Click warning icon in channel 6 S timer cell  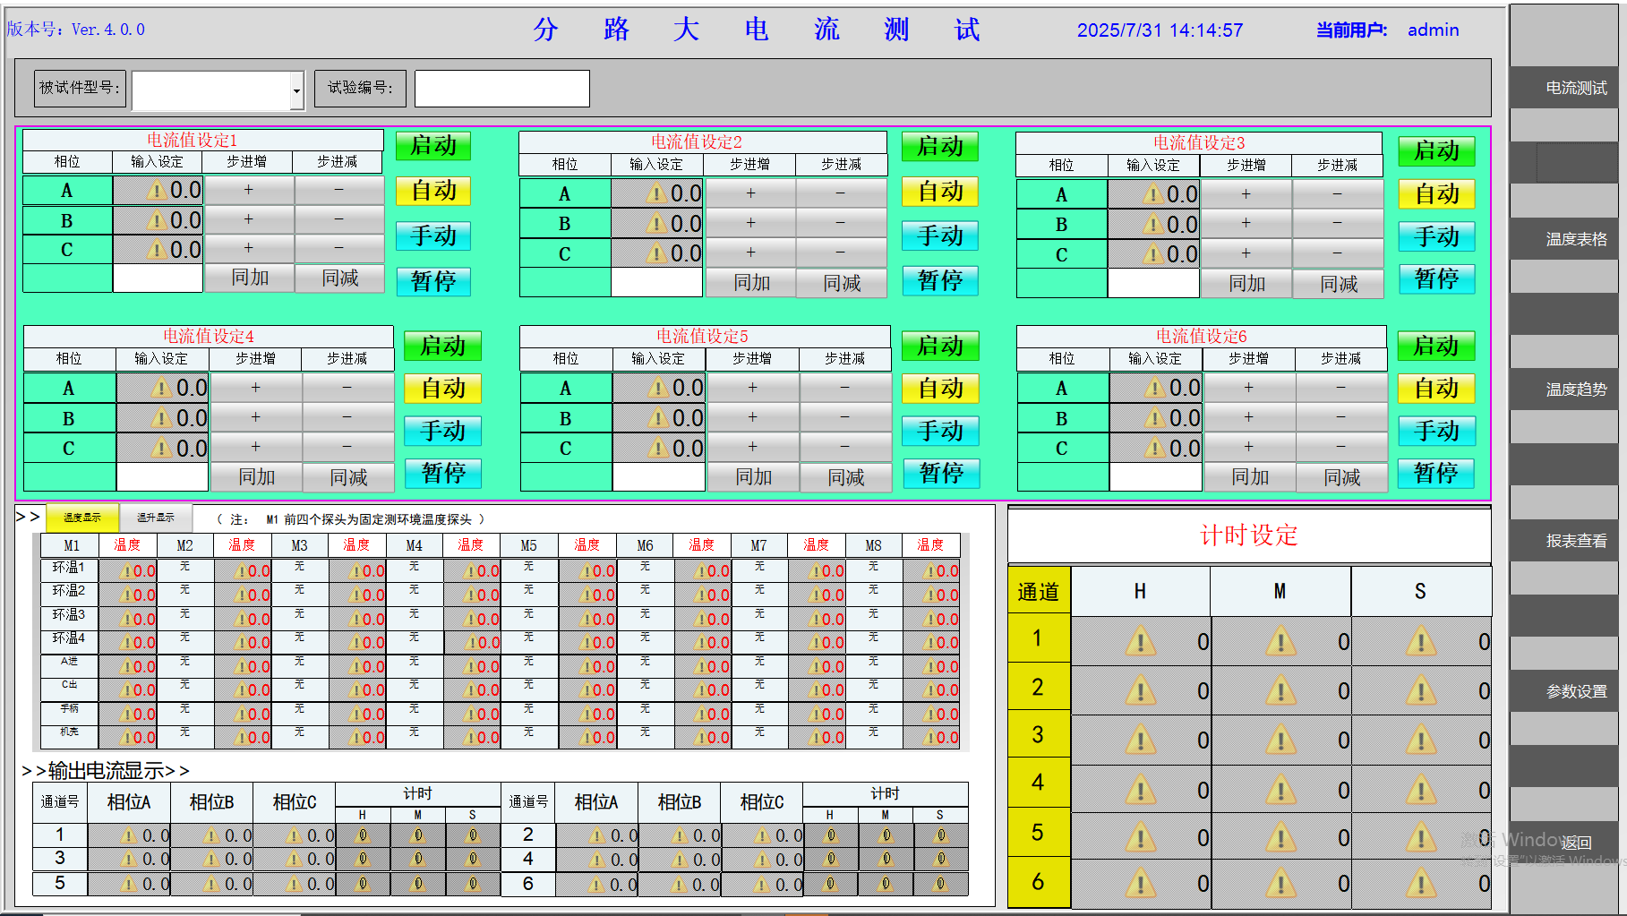coord(1420,885)
